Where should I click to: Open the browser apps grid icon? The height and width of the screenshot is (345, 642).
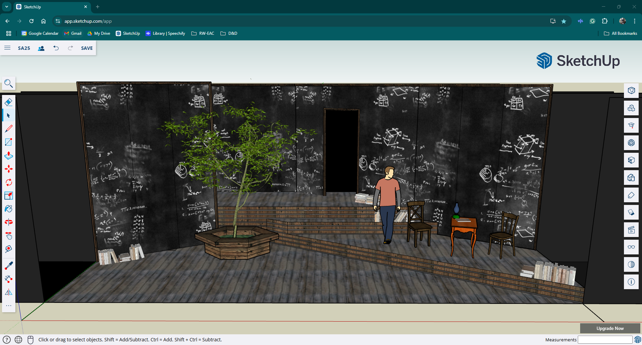(9, 33)
